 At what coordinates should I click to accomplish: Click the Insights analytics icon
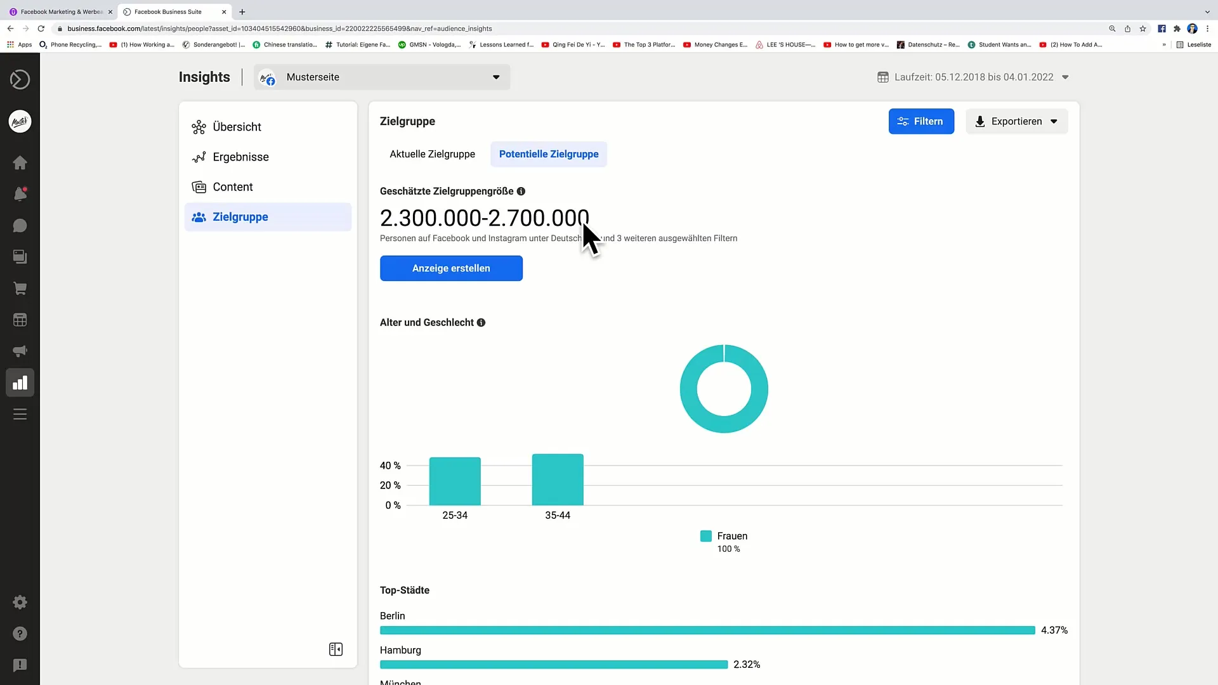click(x=20, y=383)
